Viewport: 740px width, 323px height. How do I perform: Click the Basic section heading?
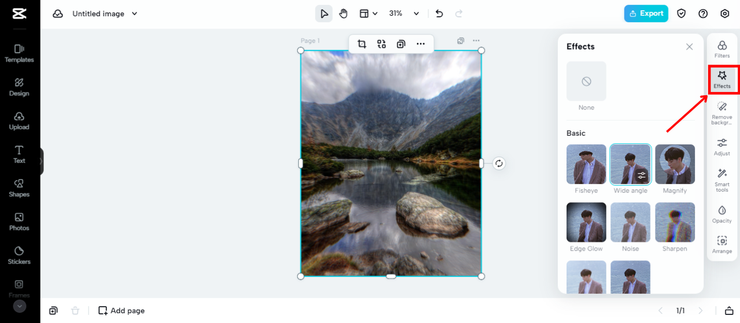coord(576,133)
